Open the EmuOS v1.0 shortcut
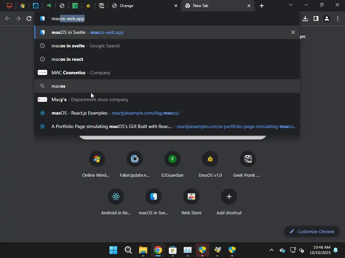Screen dimensions: 345x258 tap(210, 164)
